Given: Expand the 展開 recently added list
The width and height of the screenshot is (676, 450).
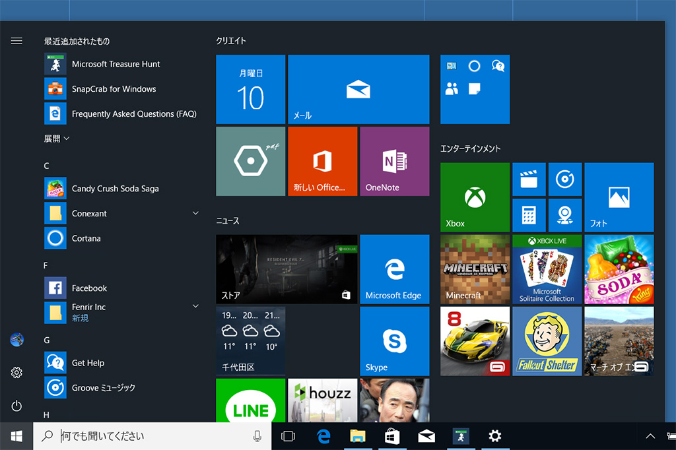Looking at the screenshot, I should pyautogui.click(x=57, y=139).
